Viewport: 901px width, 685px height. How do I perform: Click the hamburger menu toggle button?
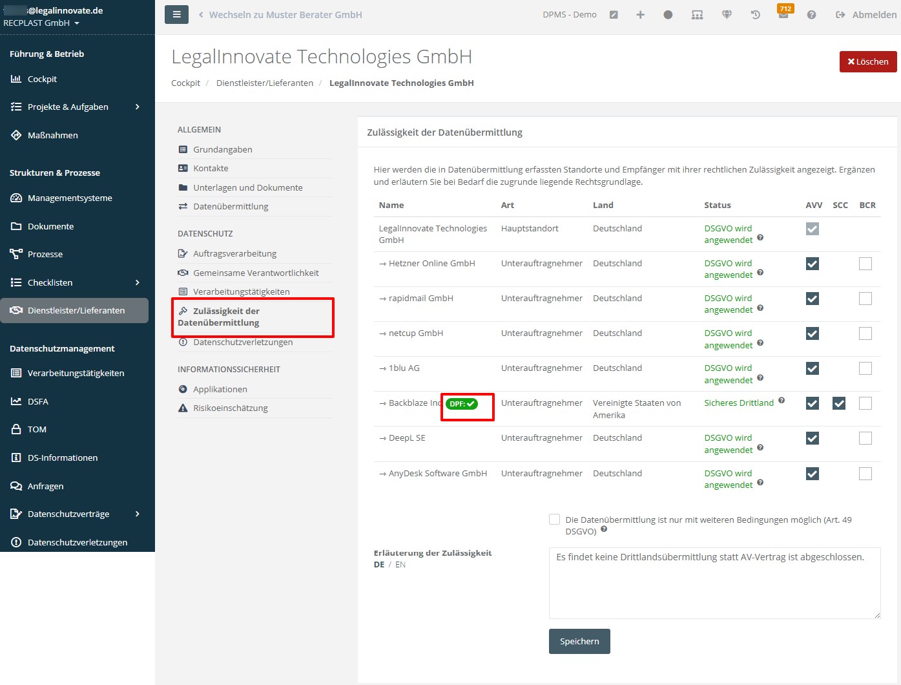coord(176,14)
